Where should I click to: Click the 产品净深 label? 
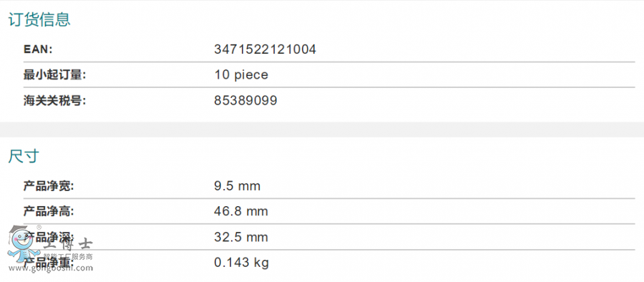tap(49, 237)
